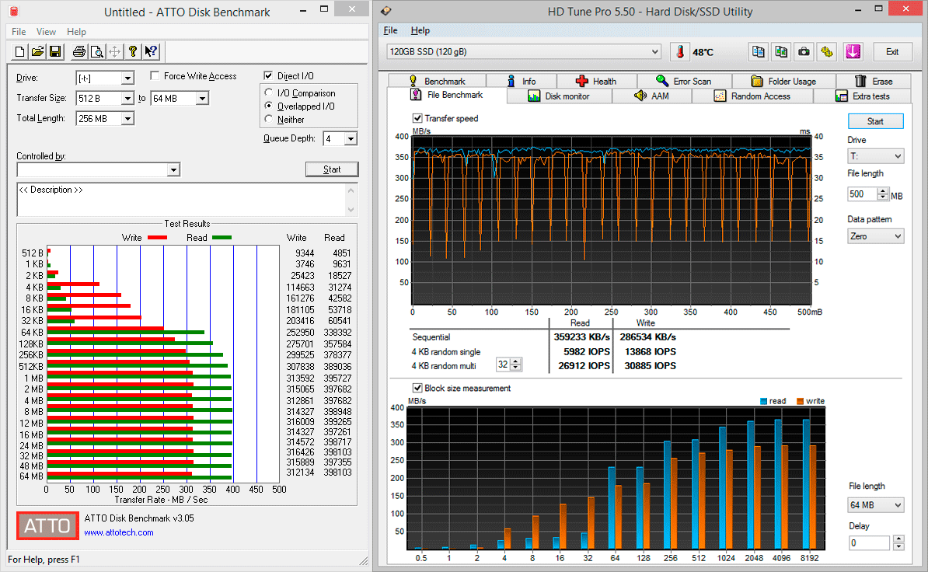This screenshot has width=928, height=572.
Task: Expand the Total Length dropdown
Action: click(x=127, y=119)
